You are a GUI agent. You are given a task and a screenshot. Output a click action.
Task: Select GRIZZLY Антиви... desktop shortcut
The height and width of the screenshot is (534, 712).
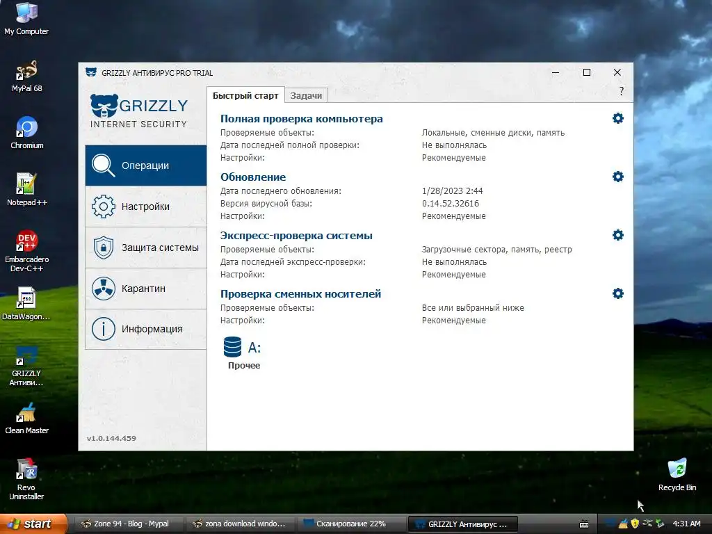tap(26, 366)
